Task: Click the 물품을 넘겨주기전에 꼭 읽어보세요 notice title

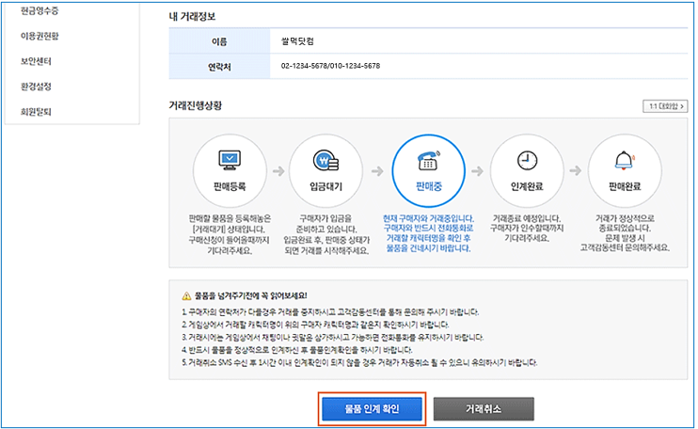Action: tap(250, 295)
